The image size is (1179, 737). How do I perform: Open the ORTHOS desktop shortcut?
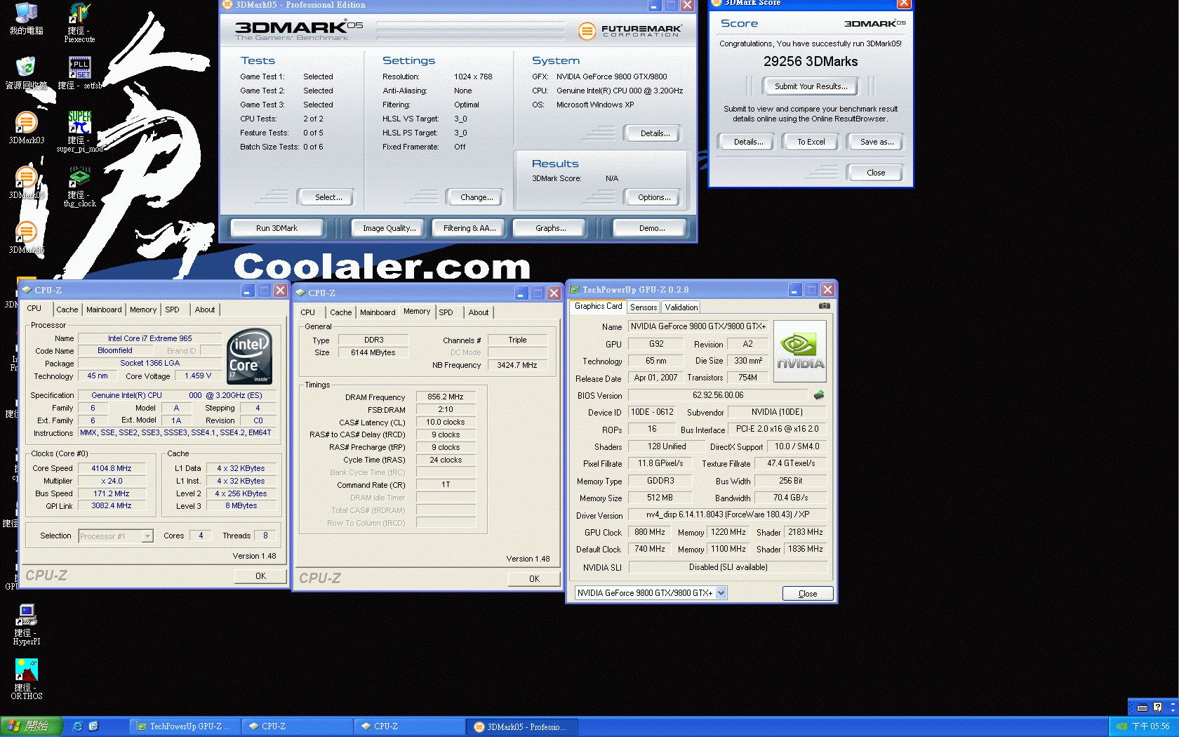click(27, 679)
